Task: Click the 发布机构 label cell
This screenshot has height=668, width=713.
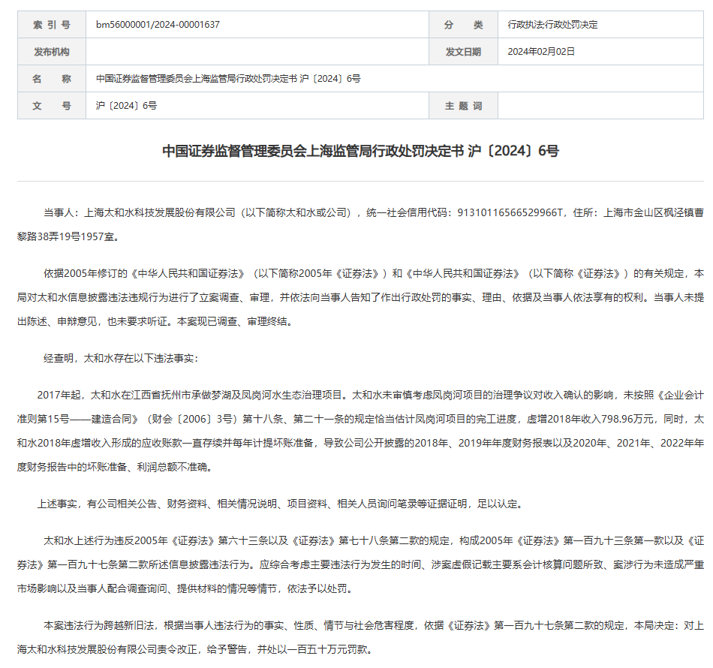Action: coord(52,52)
